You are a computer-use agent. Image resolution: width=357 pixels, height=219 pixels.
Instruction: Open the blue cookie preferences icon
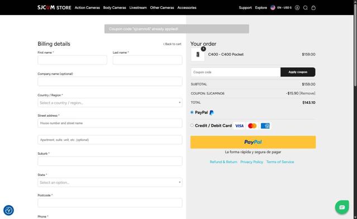(8, 211)
